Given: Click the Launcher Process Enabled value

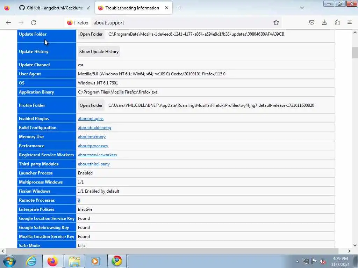Looking at the screenshot, I should coord(85,173).
